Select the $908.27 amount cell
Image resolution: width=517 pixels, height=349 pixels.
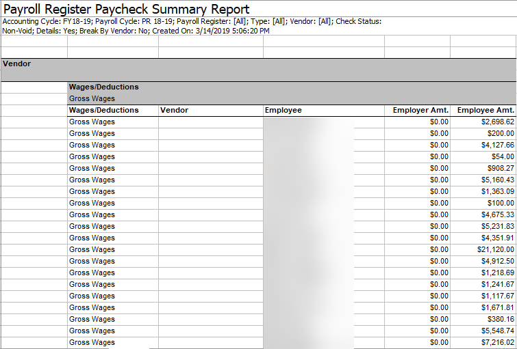coord(501,168)
